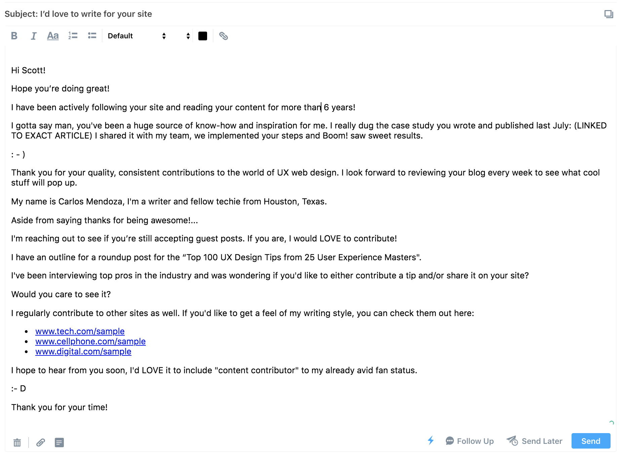Attach a file with the paperclip icon
This screenshot has height=460, width=624.
tap(41, 443)
